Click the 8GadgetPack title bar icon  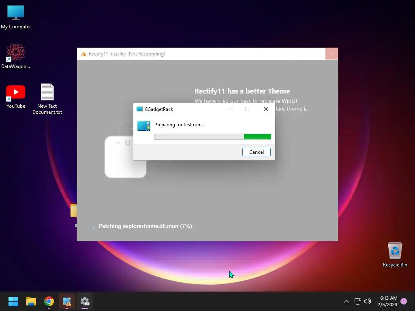point(139,109)
